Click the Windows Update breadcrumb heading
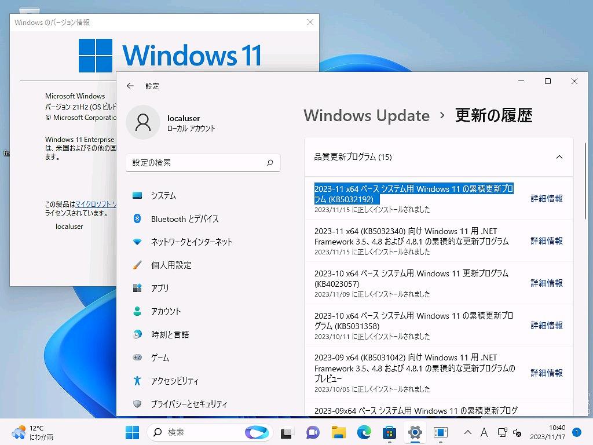The height and width of the screenshot is (445, 593). tap(367, 115)
